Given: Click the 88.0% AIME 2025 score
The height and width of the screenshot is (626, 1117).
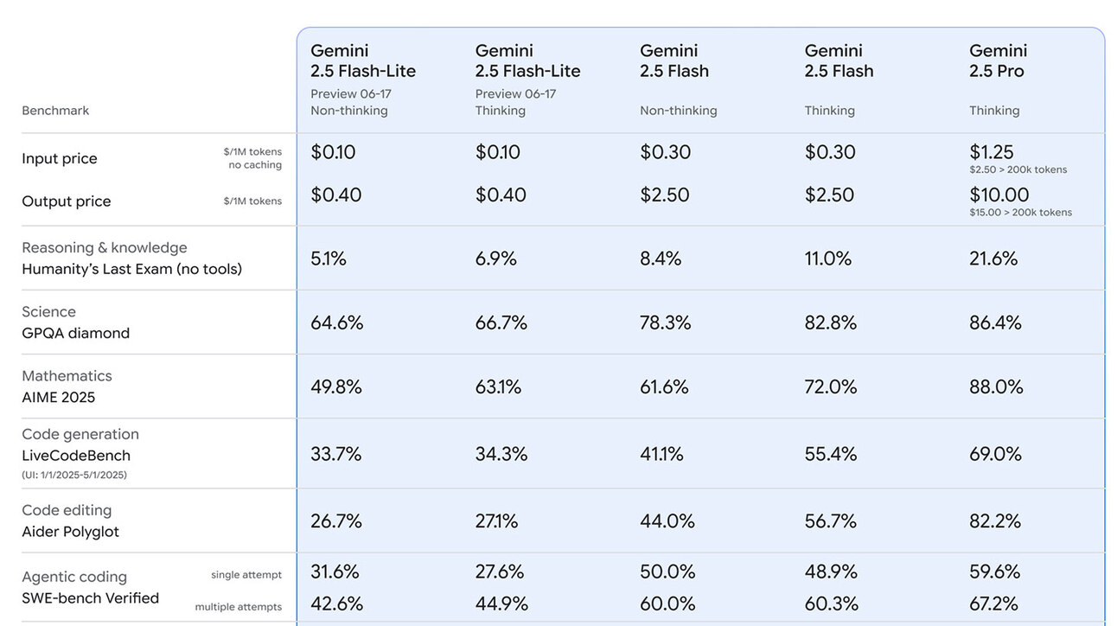Looking at the screenshot, I should (996, 387).
